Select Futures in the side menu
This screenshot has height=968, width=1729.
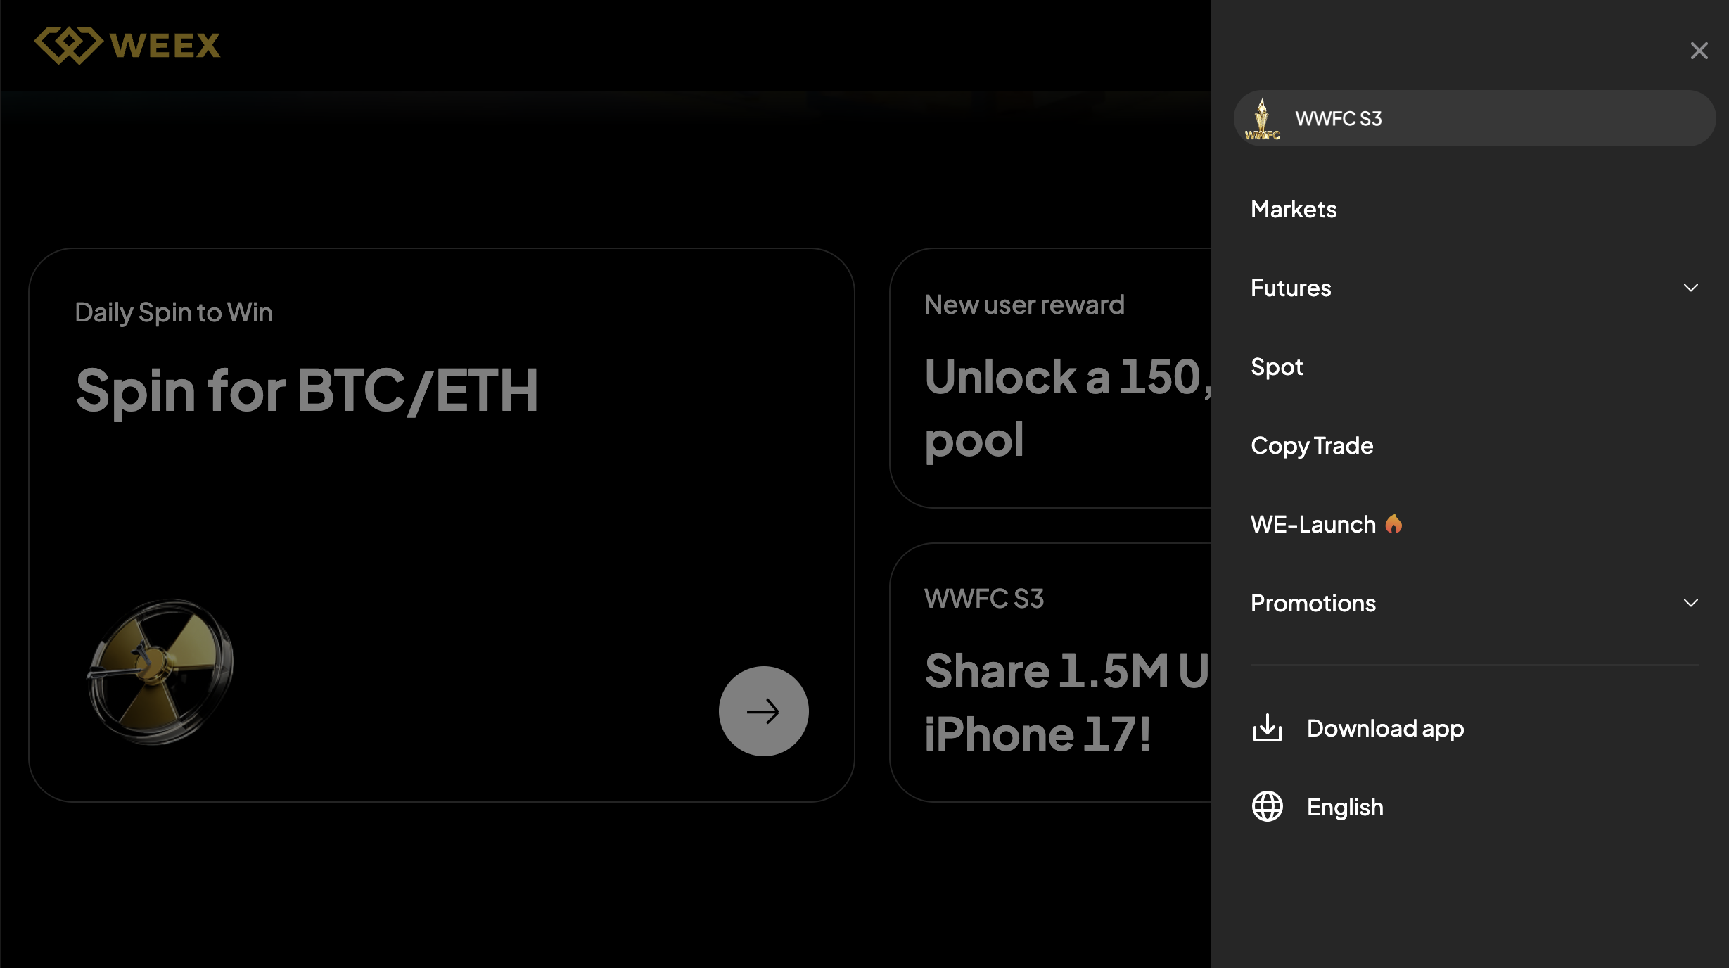1291,288
